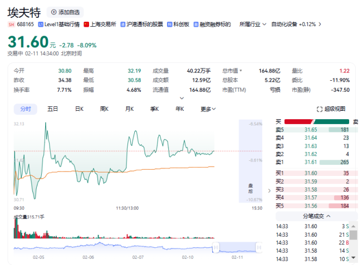Collapse the 分笔成交 section
Image resolution: width=362 pixels, height=265 pixels.
[316, 217]
